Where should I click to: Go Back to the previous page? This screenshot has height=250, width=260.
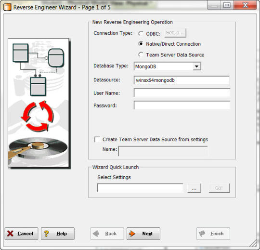click(x=107, y=234)
